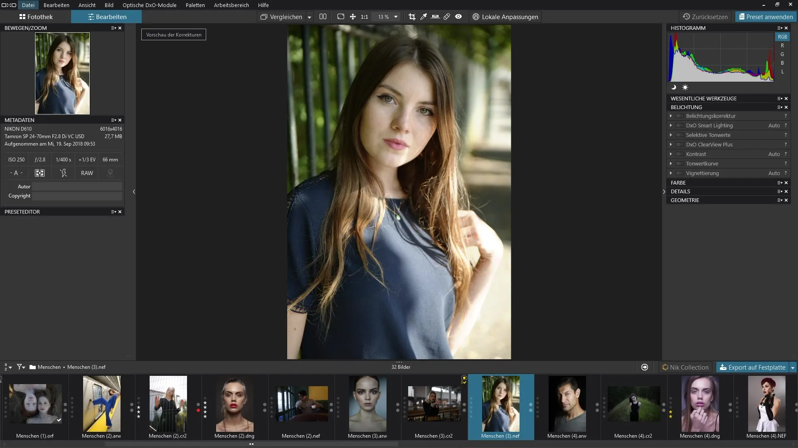Open help for Belichtungskorrektur

pyautogui.click(x=786, y=116)
